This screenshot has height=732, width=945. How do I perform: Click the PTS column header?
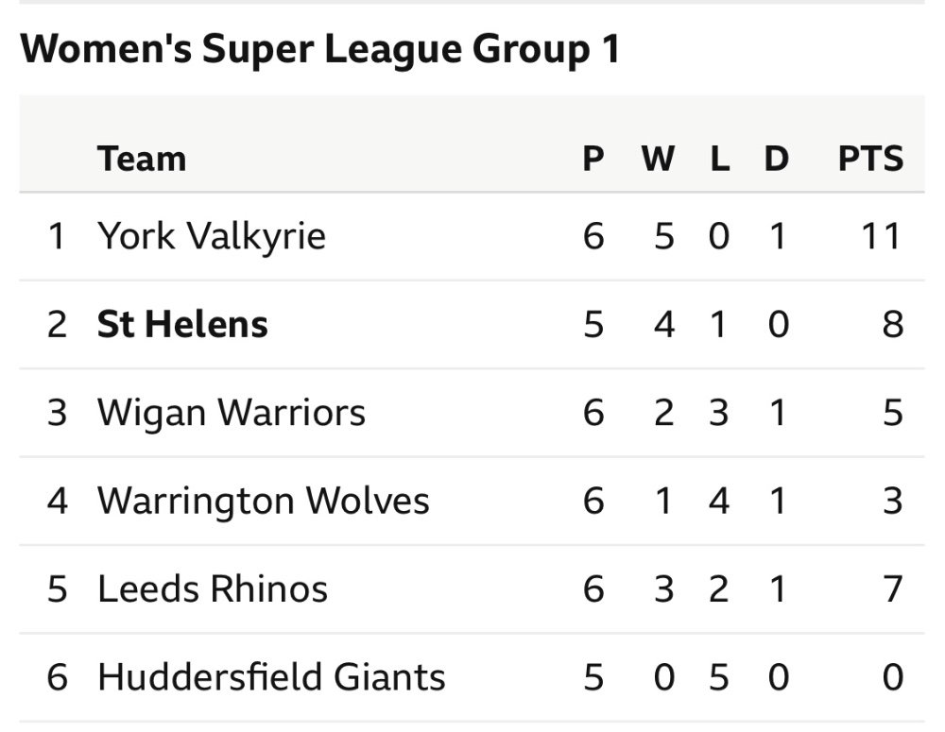871,159
